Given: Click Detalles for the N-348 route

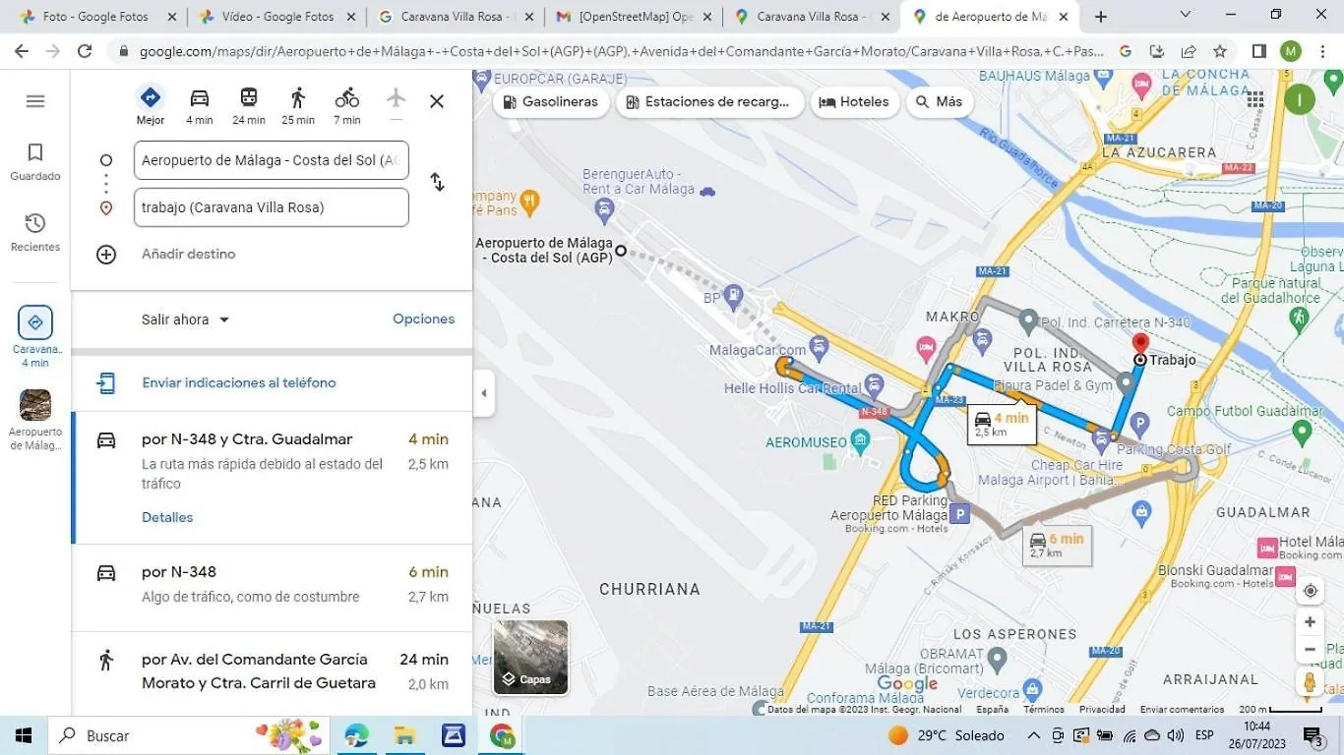Looking at the screenshot, I should [167, 517].
